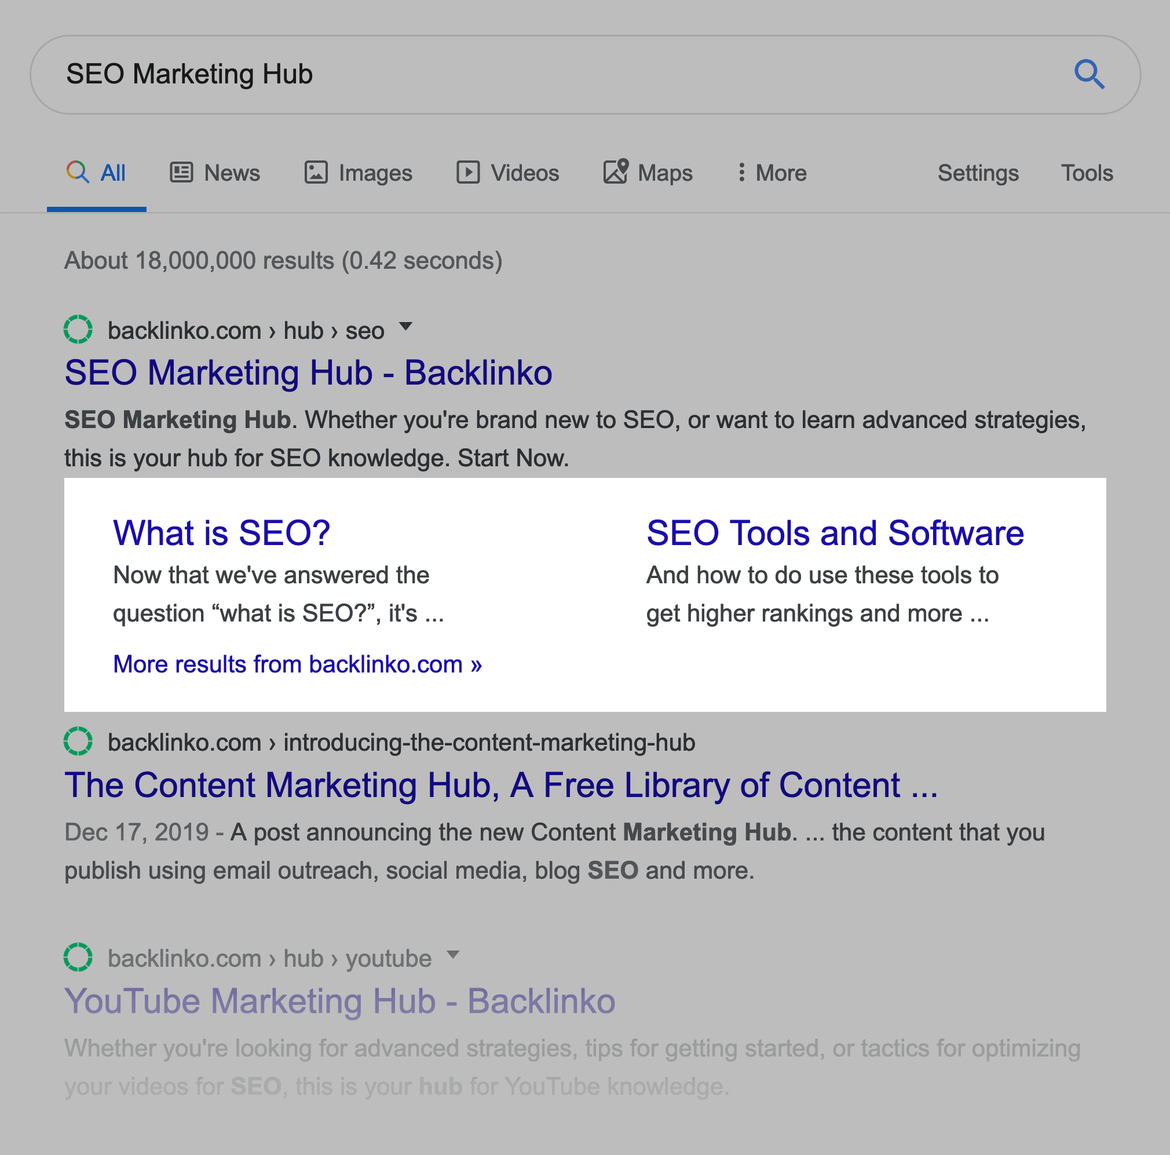The image size is (1170, 1155).
Task: Expand dropdown arrow after backlinko.com › hub › youtube
Action: tap(452, 955)
